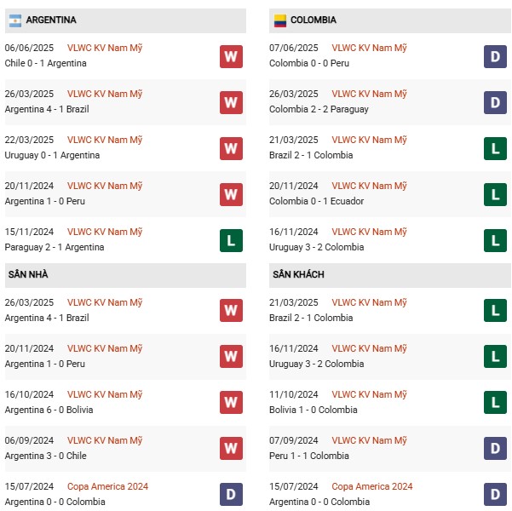Image resolution: width=512 pixels, height=511 pixels.
Task: Click W badge for Chile 0-1 Argentina match
Action: click(x=231, y=57)
